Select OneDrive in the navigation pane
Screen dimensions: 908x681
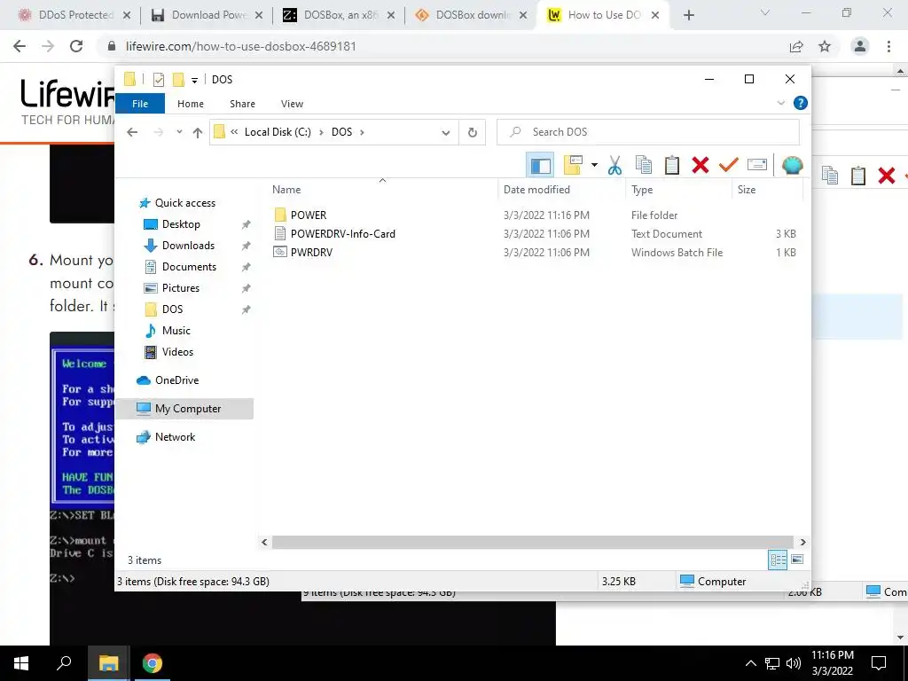(176, 380)
